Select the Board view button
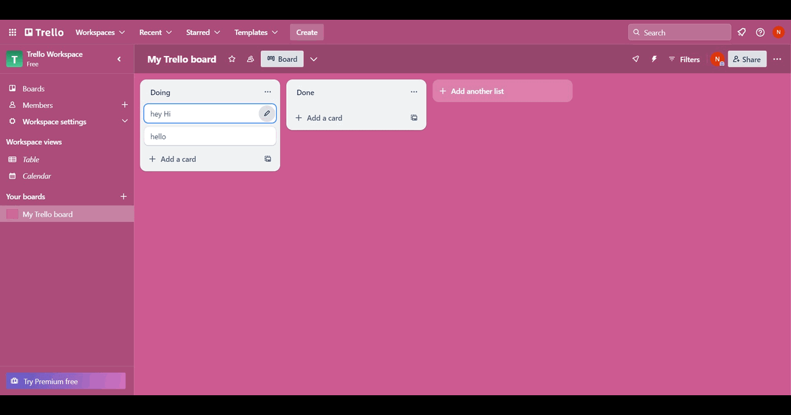This screenshot has width=791, height=415. (282, 59)
